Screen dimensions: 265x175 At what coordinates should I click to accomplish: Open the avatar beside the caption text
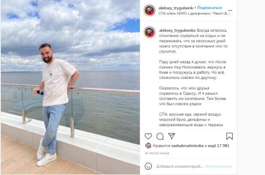(150, 32)
